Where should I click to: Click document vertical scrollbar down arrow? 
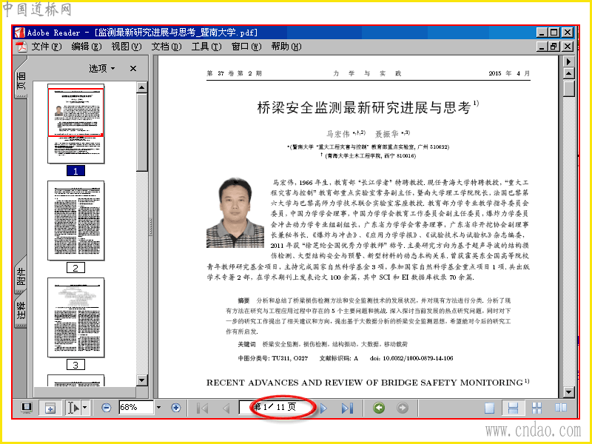(569, 392)
